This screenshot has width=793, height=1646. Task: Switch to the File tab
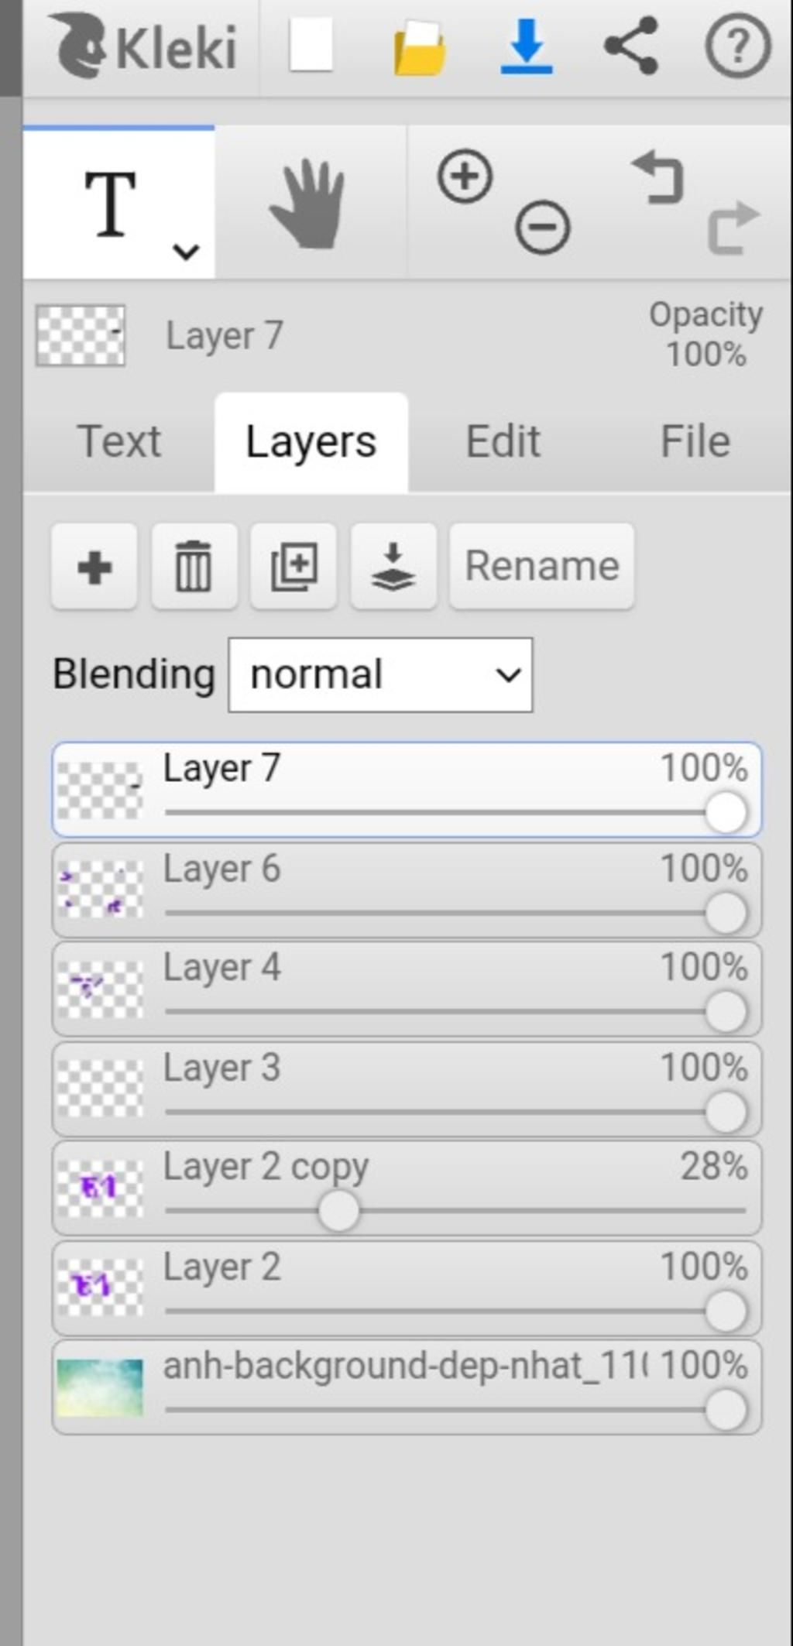click(695, 442)
